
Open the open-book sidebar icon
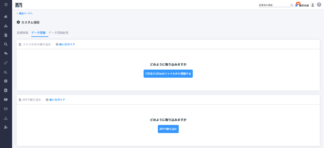[x=6, y=100]
